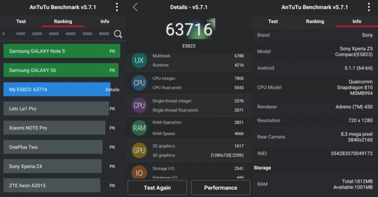The width and height of the screenshot is (378, 197).
Task: Select Samsung GALAXY Note 5 ranking bar
Action: 62,51
